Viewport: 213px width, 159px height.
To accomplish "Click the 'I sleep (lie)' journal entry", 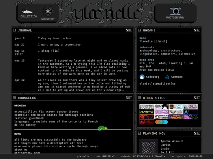I will tap(49, 51).
